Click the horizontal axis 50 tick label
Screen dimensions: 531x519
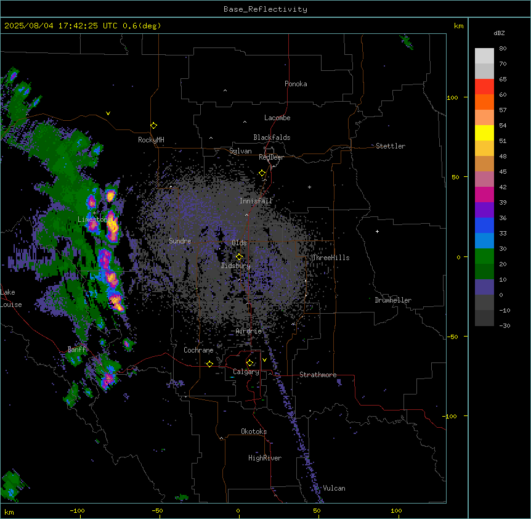[317, 510]
